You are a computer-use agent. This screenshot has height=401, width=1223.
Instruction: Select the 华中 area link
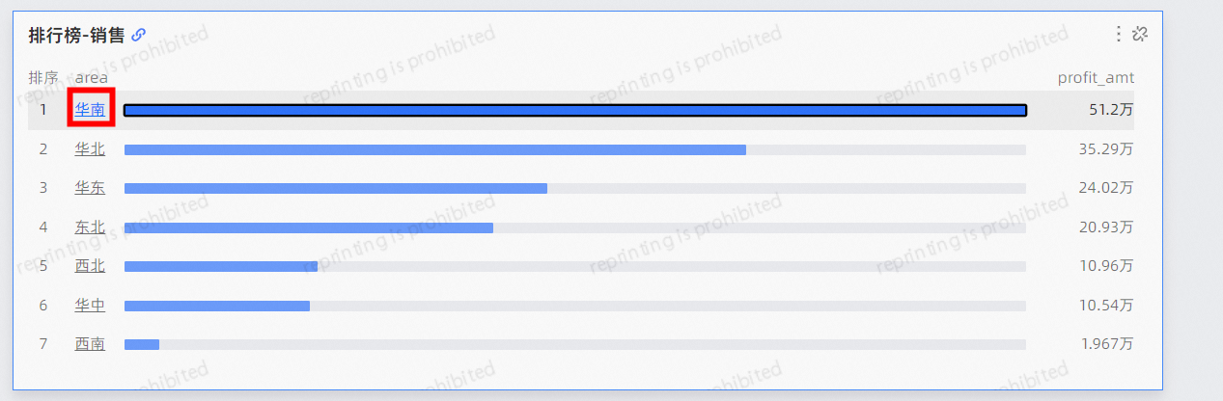pyautogui.click(x=90, y=306)
